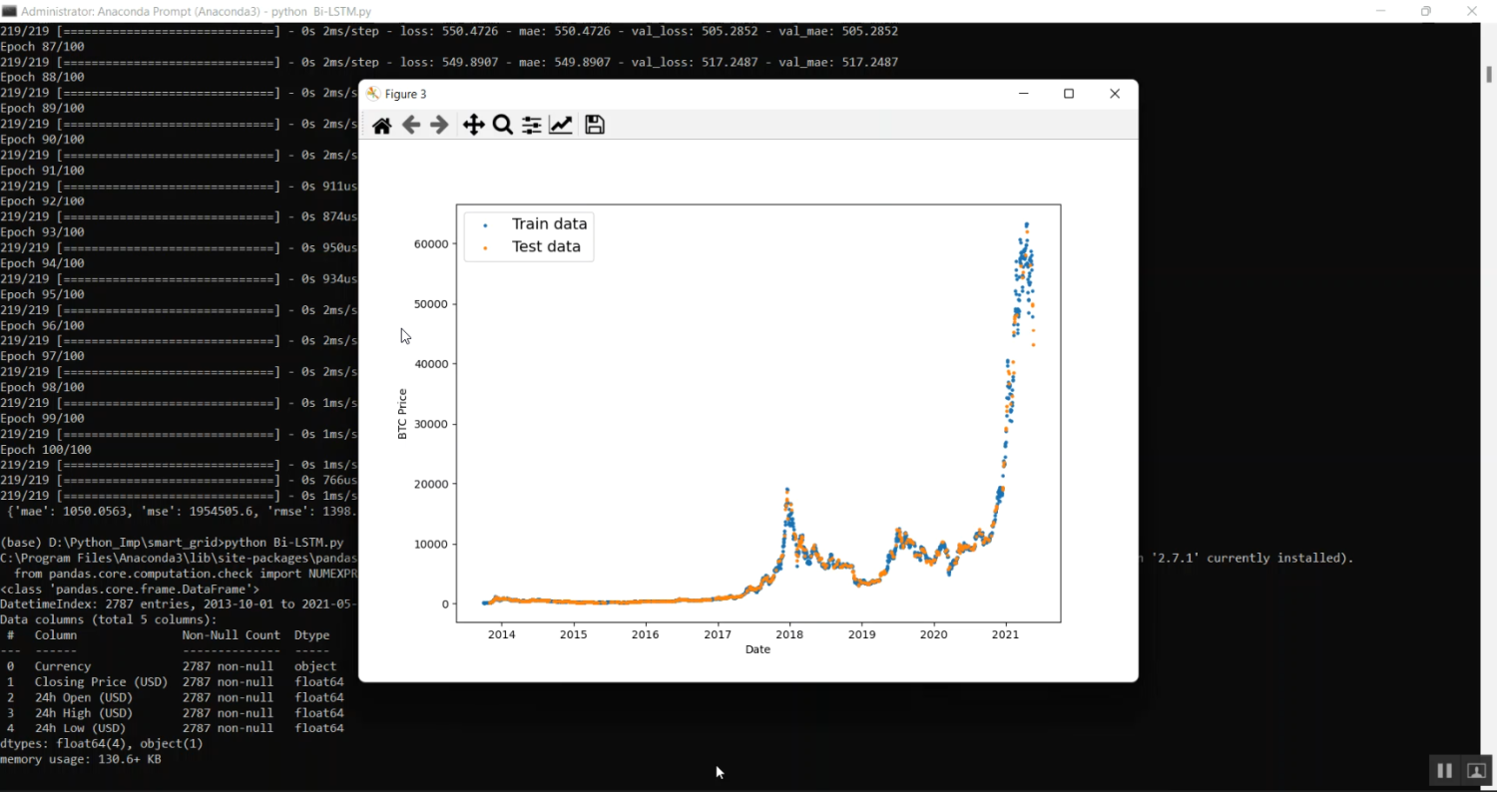Maximize the Figure 3 window
This screenshot has height=792, width=1497.
pos(1069,94)
